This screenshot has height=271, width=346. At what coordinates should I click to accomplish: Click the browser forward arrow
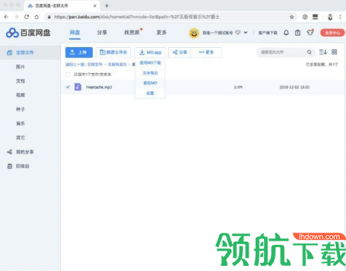(x=17, y=17)
